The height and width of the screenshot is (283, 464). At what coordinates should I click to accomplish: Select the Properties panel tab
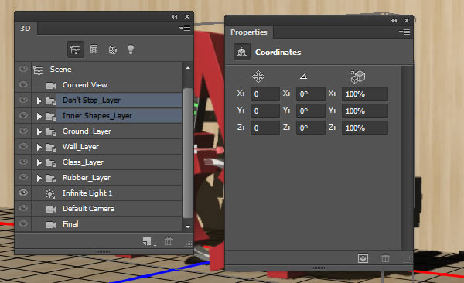[x=249, y=32]
